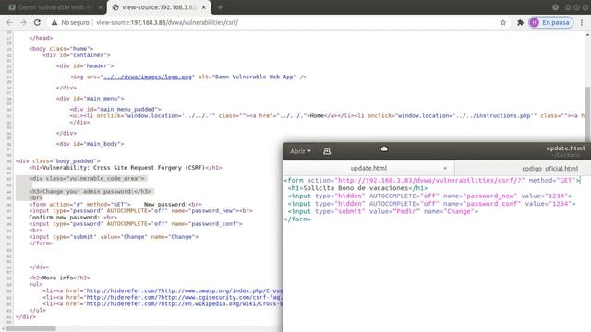Switch to codigo_oficial.html editor tab

tap(549, 168)
